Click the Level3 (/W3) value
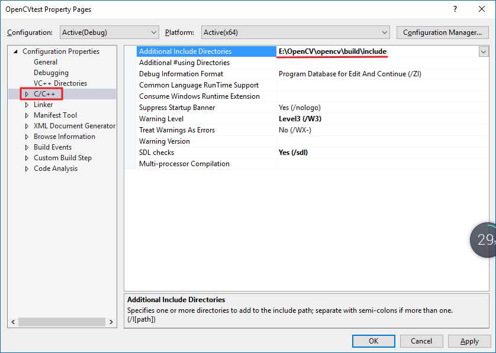This screenshot has height=353, width=496. [300, 119]
